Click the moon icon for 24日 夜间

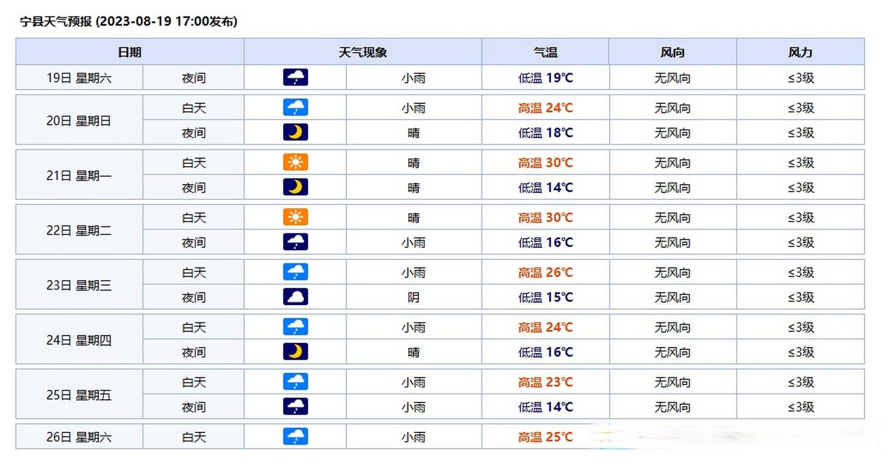[295, 352]
